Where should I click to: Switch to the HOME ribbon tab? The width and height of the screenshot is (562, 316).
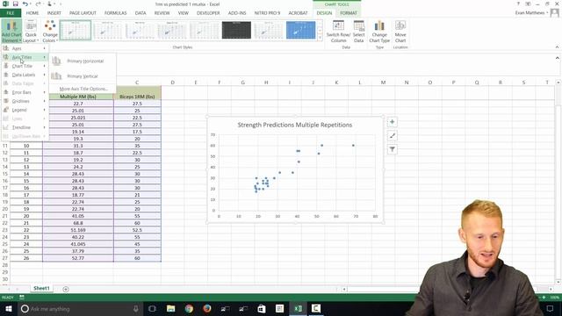tap(32, 13)
